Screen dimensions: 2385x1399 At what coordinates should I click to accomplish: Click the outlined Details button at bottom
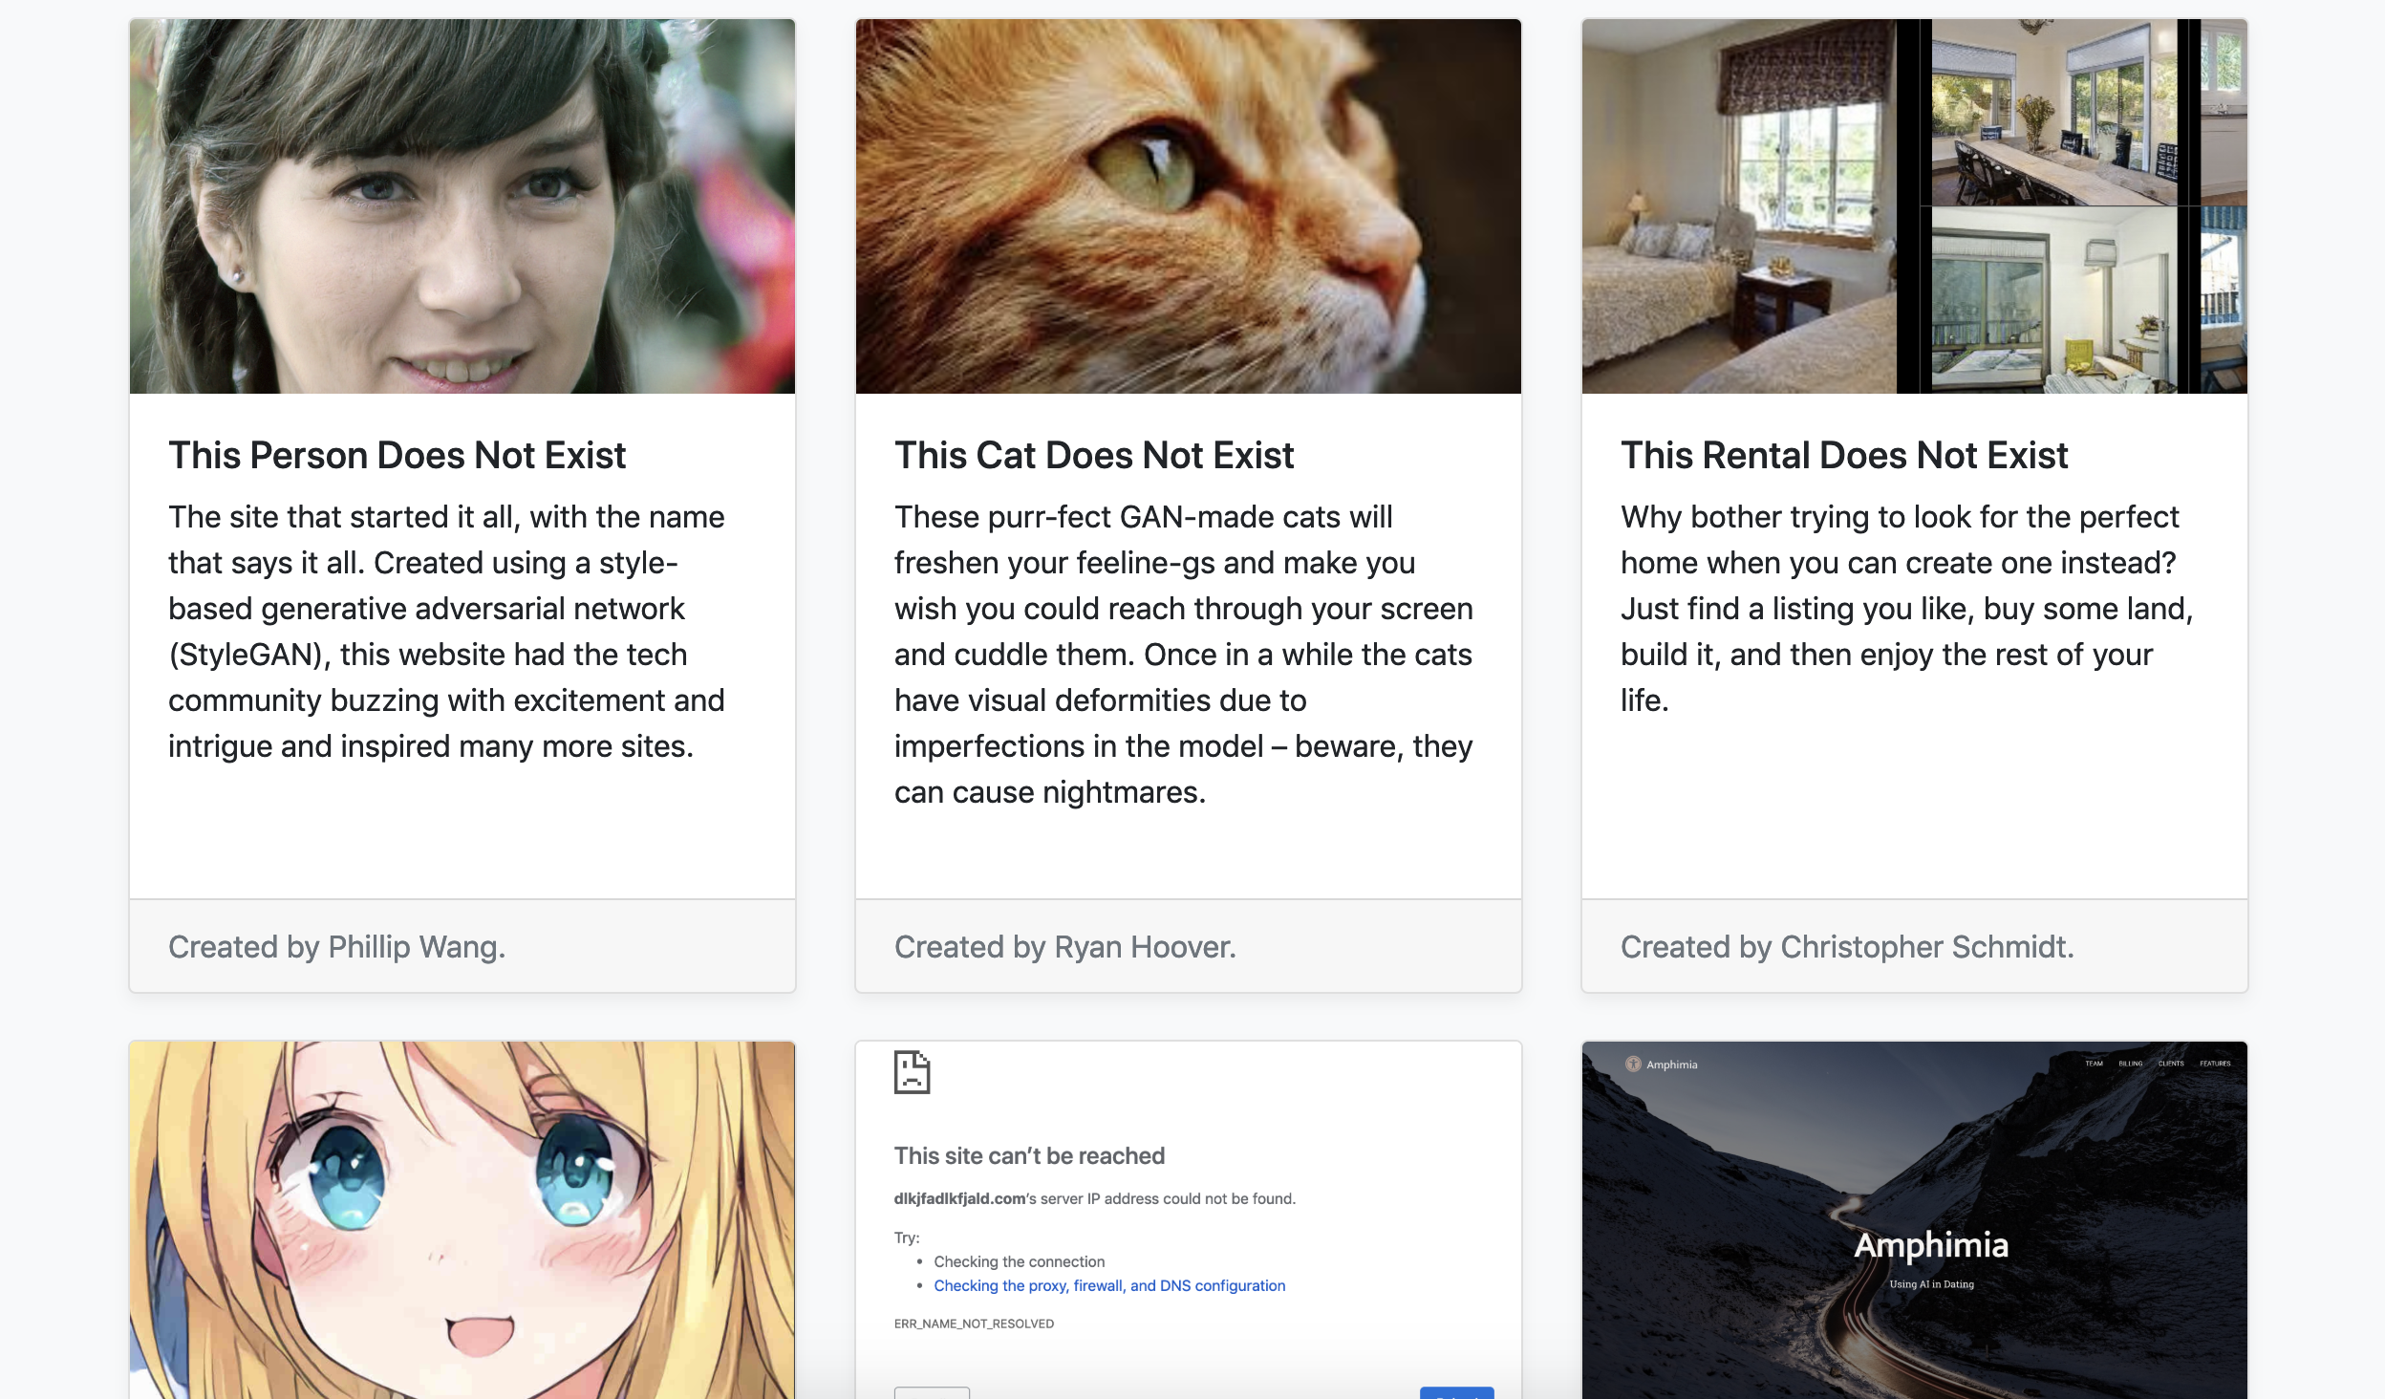pos(932,1393)
